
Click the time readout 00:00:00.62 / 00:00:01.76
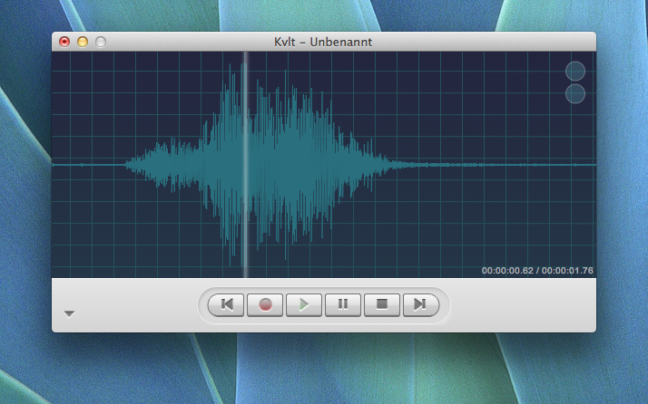click(x=537, y=271)
